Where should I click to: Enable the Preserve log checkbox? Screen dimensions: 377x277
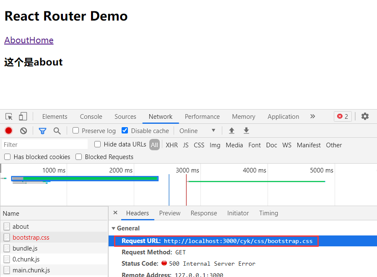click(x=76, y=131)
